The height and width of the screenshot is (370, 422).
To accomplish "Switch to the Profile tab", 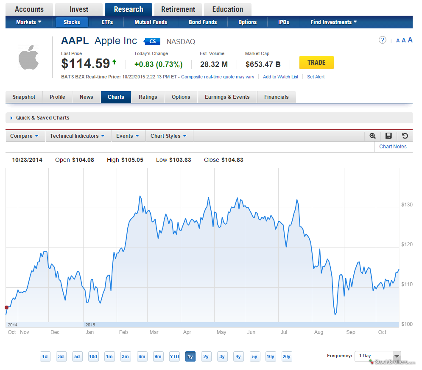I will click(57, 97).
